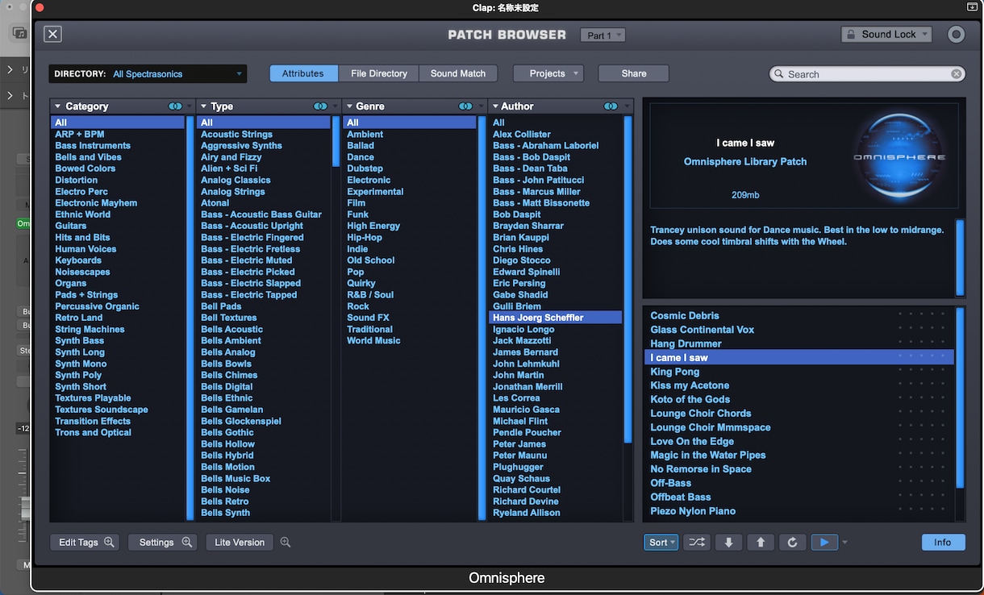Select ARP + BPM category
This screenshot has height=595, width=984.
(79, 134)
